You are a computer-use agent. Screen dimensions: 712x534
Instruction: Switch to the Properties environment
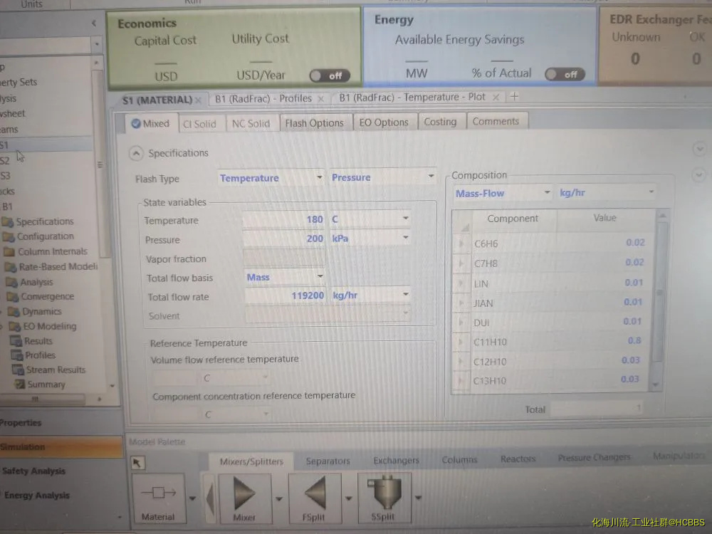[x=21, y=422]
